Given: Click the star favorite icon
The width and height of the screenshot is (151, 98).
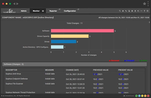Looking at the screenshot, I should 145,4.
